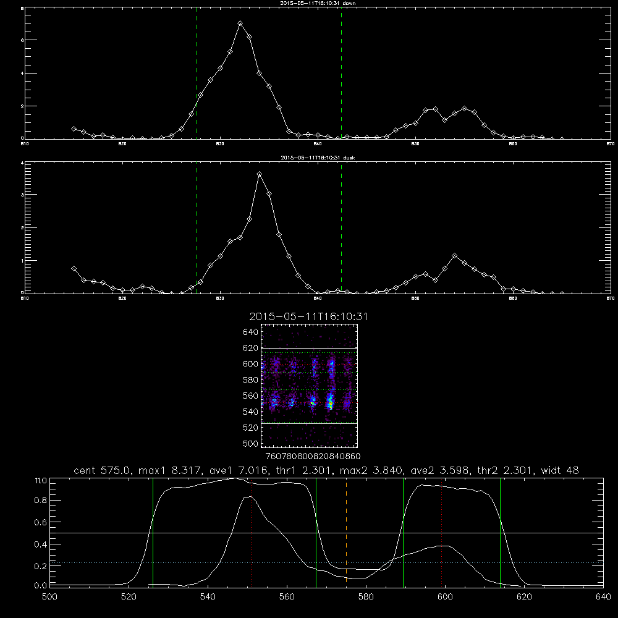Image resolution: width=618 pixels, height=618 pixels.
Task: Click the large timestamp title above the spectrogram
Action: point(308,316)
